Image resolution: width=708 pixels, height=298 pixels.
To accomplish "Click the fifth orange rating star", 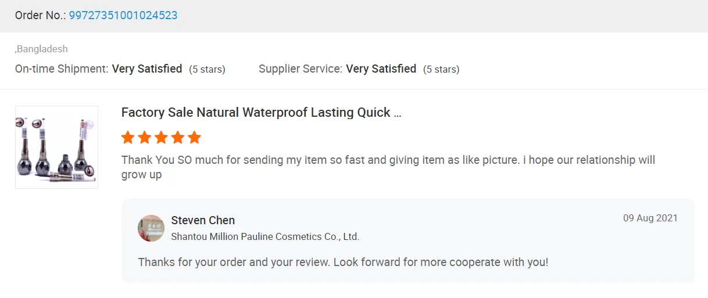I will (x=194, y=138).
